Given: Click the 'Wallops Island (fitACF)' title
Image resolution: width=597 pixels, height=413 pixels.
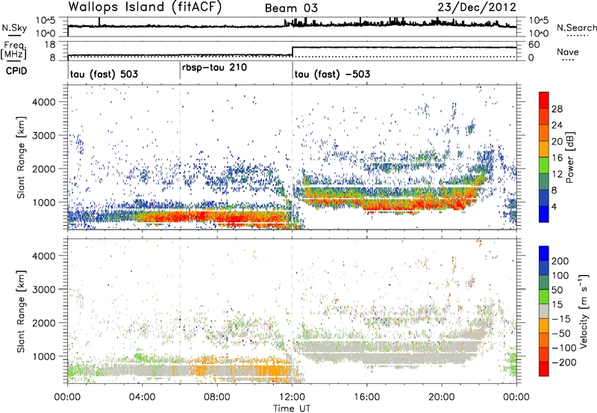Looking at the screenshot, I should [145, 7].
